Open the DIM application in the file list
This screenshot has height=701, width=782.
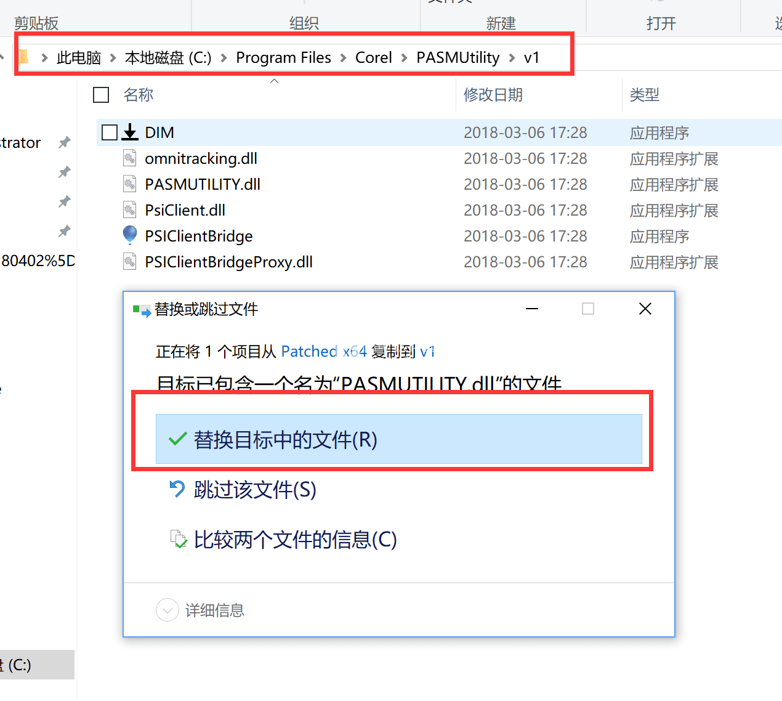(159, 132)
